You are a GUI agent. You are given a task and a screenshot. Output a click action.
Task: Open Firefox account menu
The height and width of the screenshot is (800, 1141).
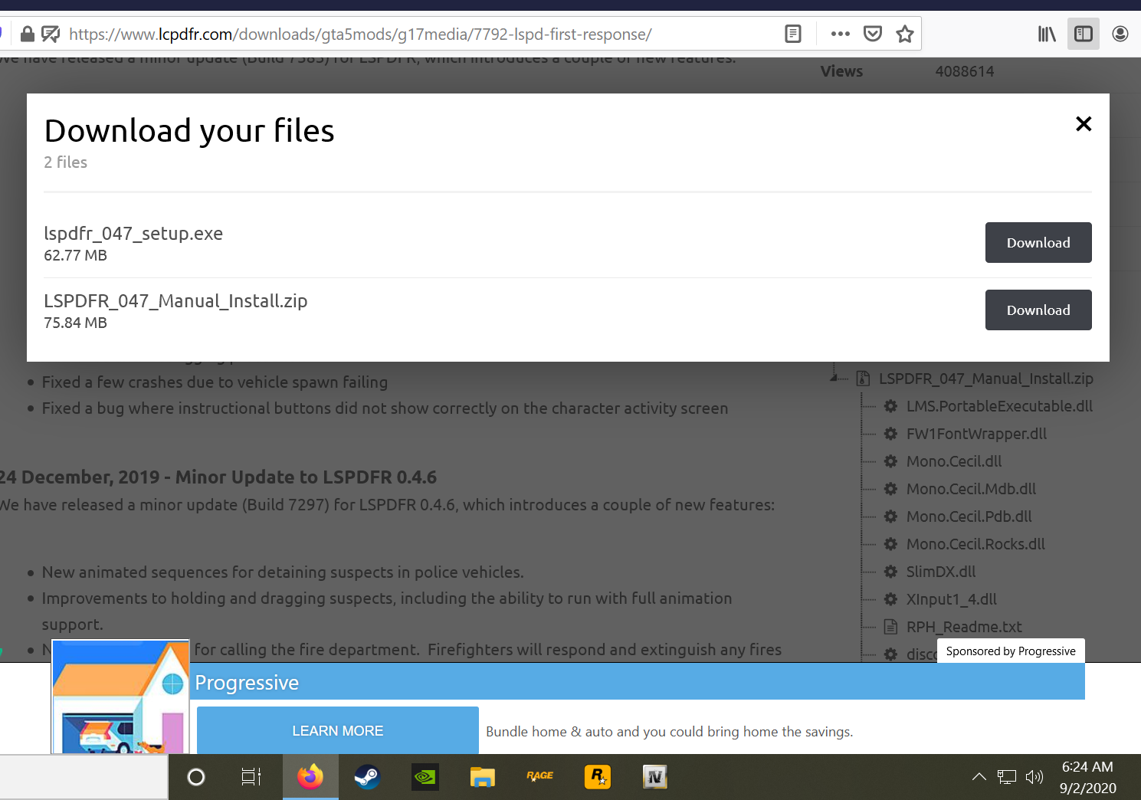click(x=1120, y=34)
